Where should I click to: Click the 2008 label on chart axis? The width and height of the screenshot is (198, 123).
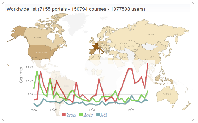point(92,110)
